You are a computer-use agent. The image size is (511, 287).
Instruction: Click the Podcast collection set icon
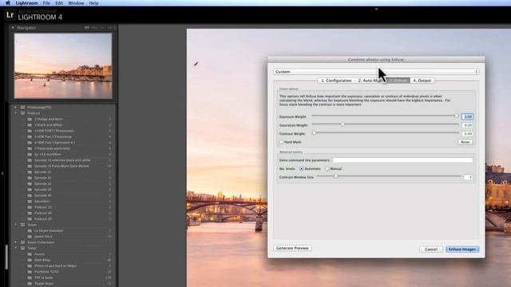[23, 113]
